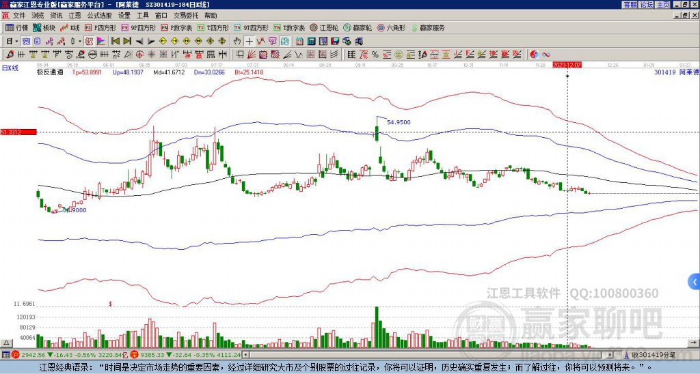Click the colored flag icon

click(x=101, y=42)
